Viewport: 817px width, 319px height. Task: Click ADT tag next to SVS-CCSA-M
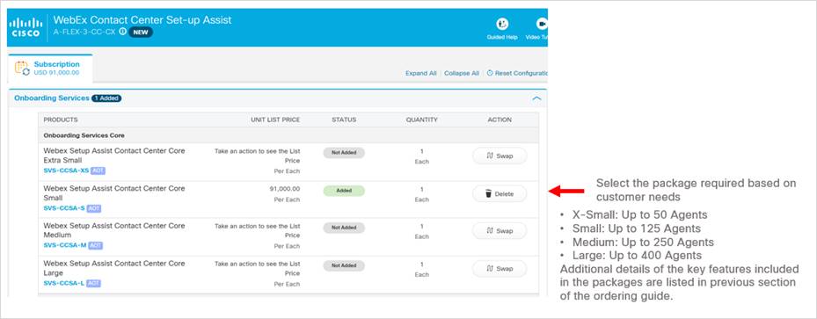[x=95, y=245]
